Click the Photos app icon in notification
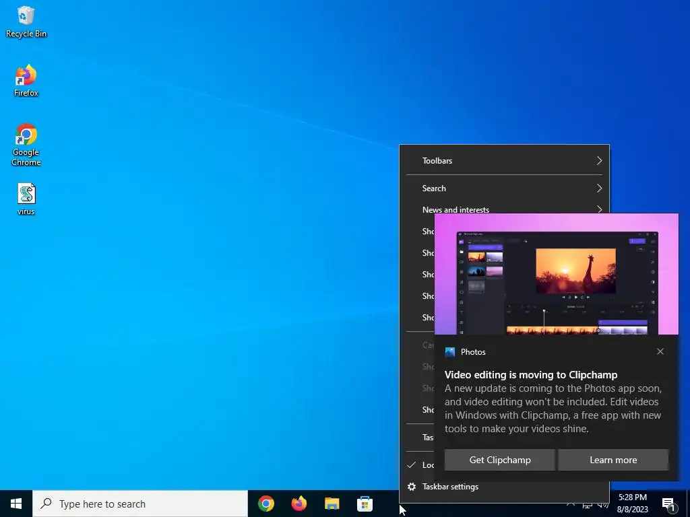The height and width of the screenshot is (517, 690). (x=449, y=351)
